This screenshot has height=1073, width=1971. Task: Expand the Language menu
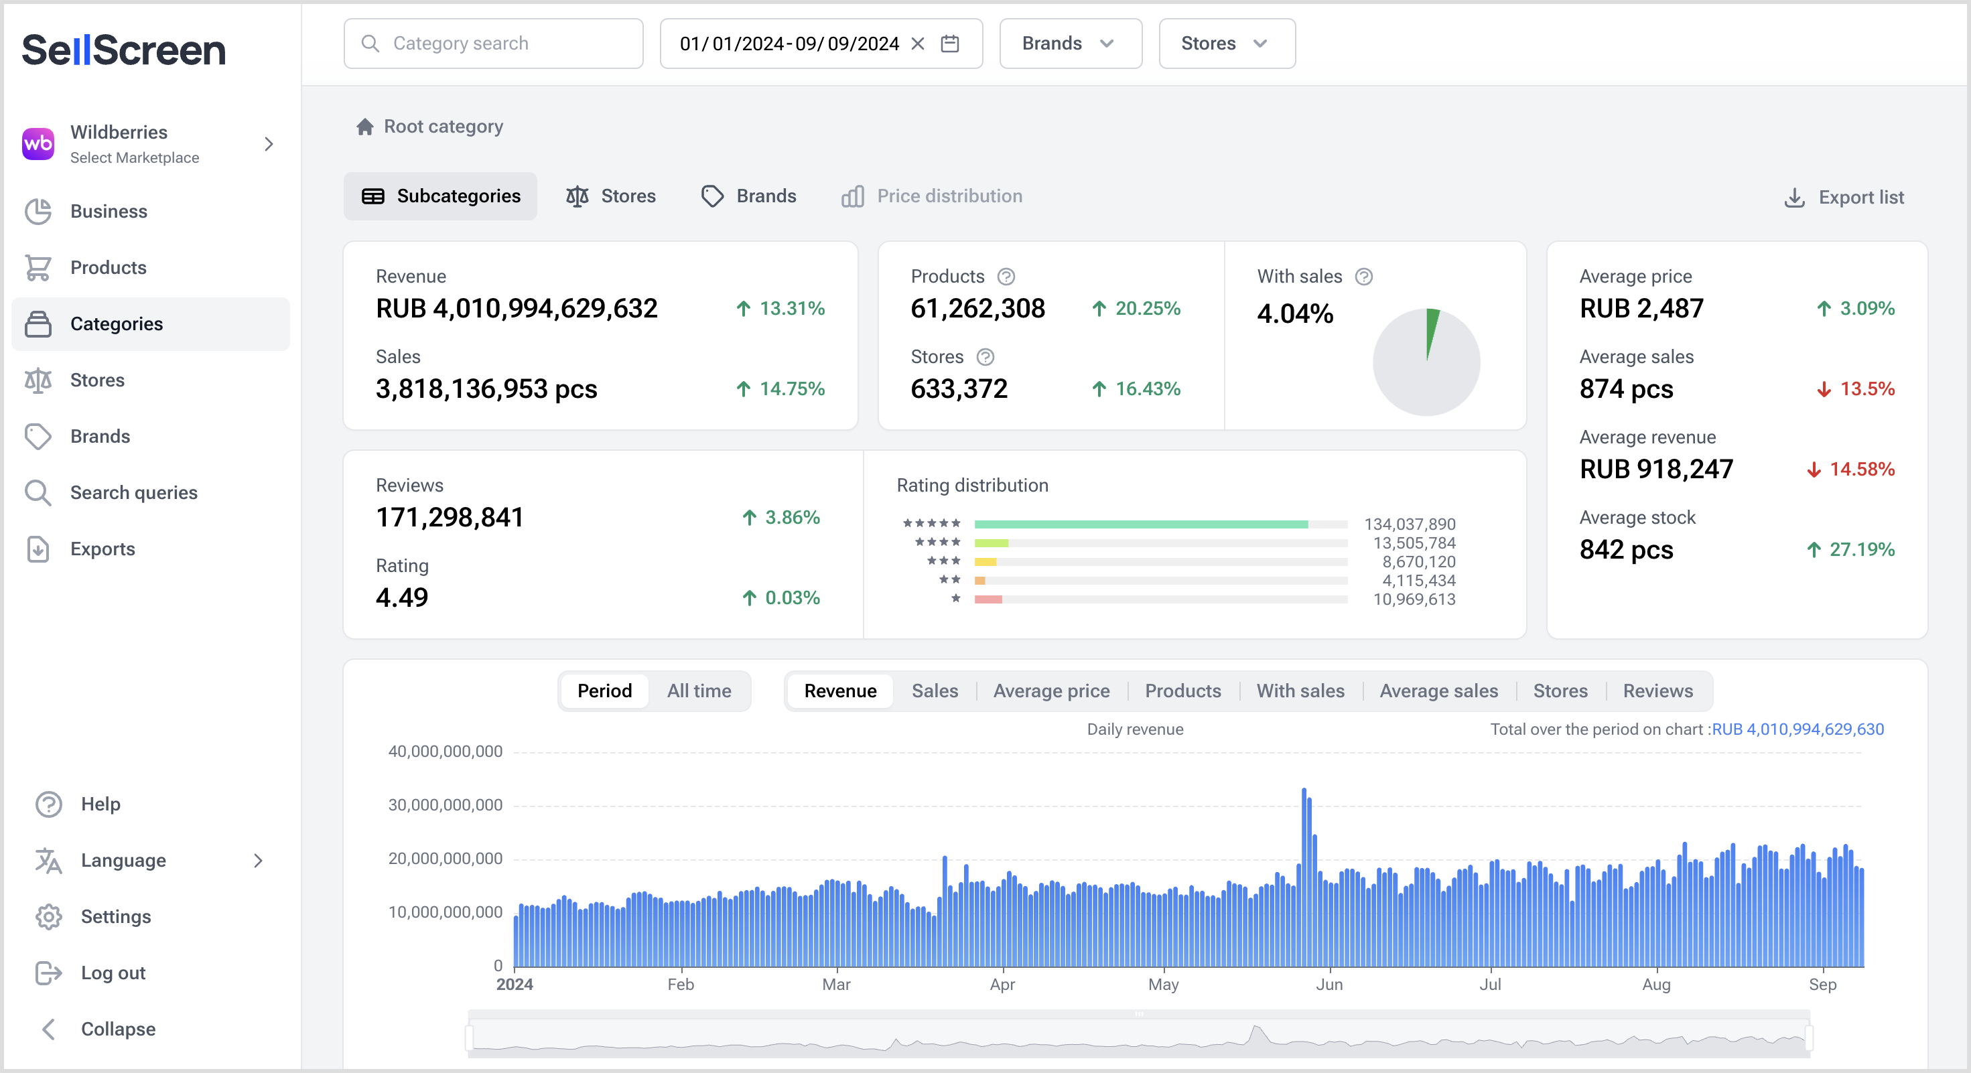(122, 861)
